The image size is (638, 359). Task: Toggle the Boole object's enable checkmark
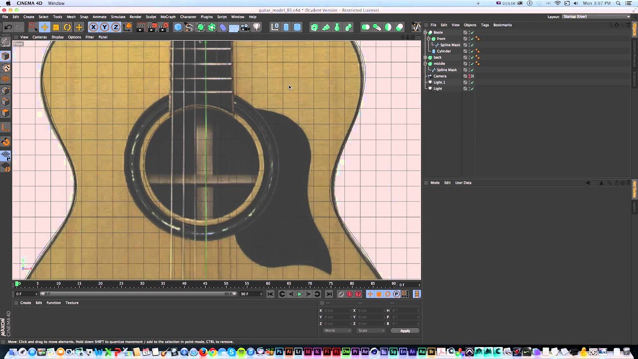click(x=472, y=32)
